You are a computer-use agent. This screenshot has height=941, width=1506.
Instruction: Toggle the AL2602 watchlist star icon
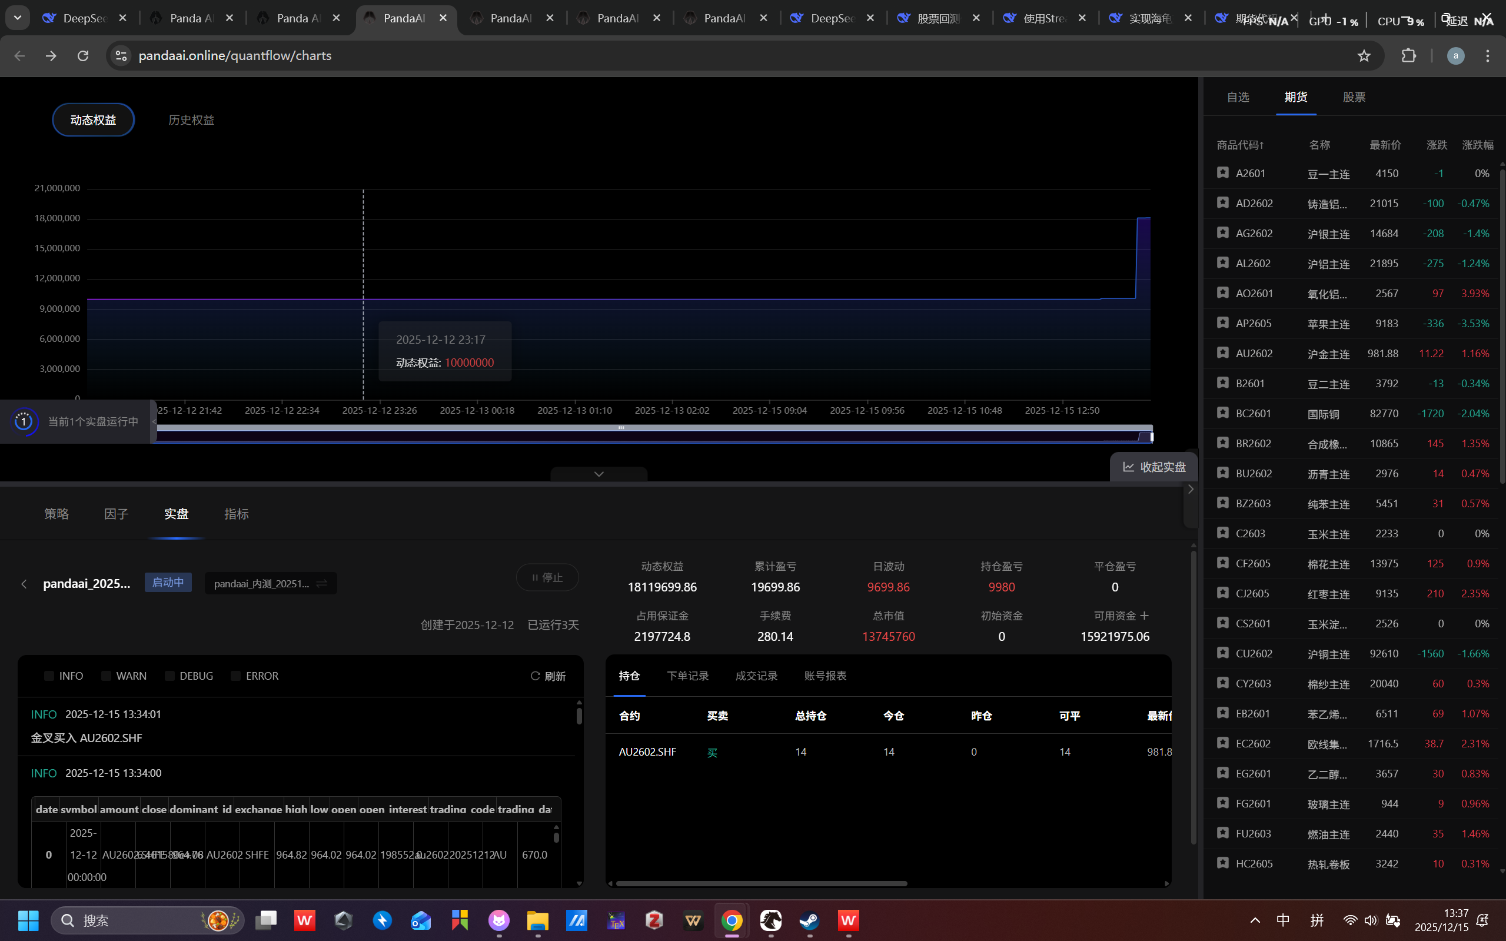pos(1223,262)
